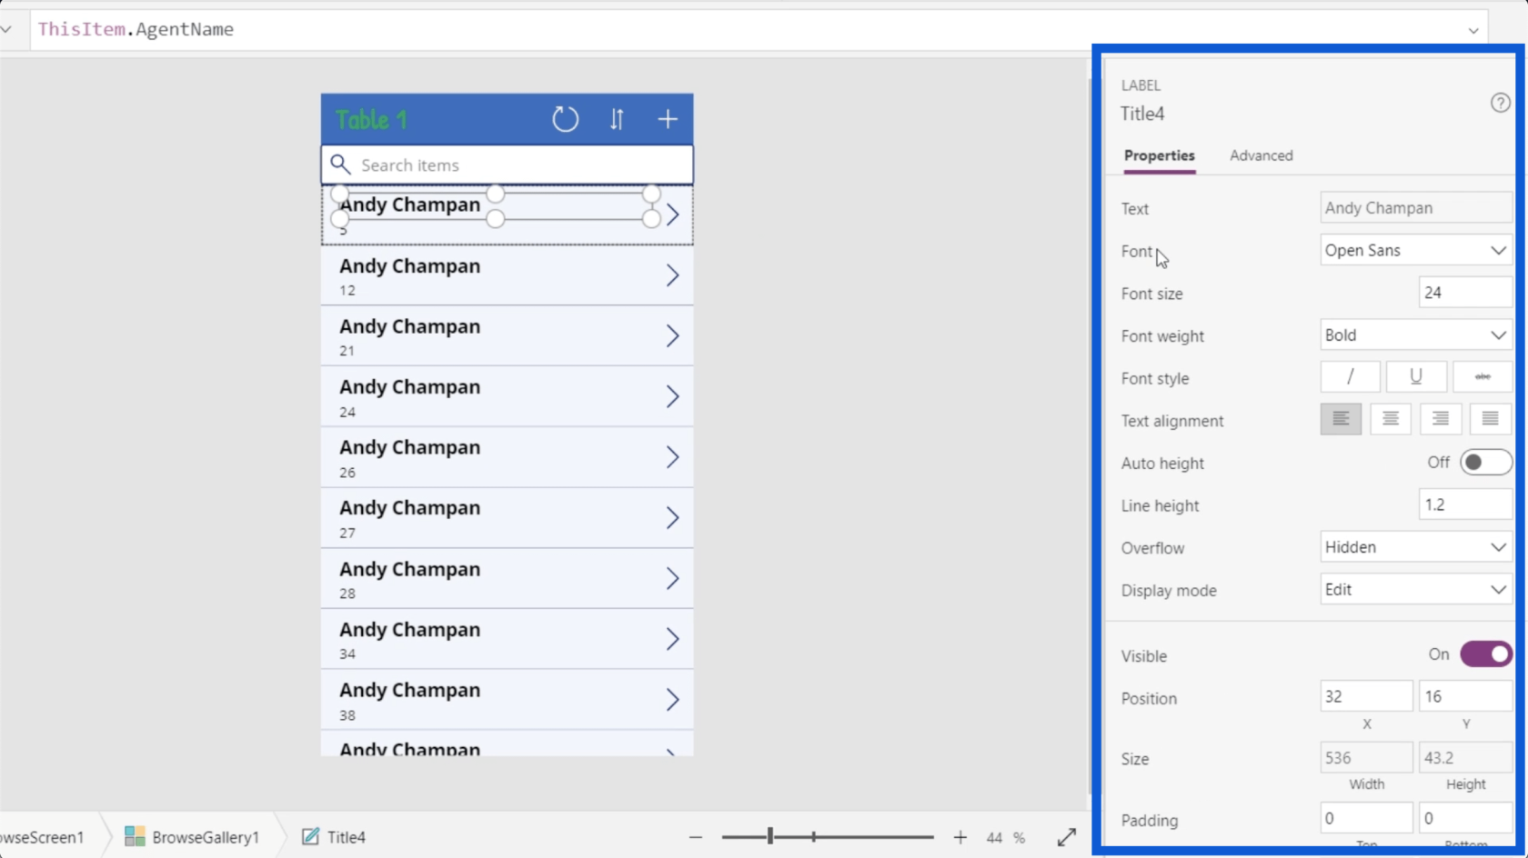Switch to the Advanced tab
Image resolution: width=1528 pixels, height=858 pixels.
1261,155
